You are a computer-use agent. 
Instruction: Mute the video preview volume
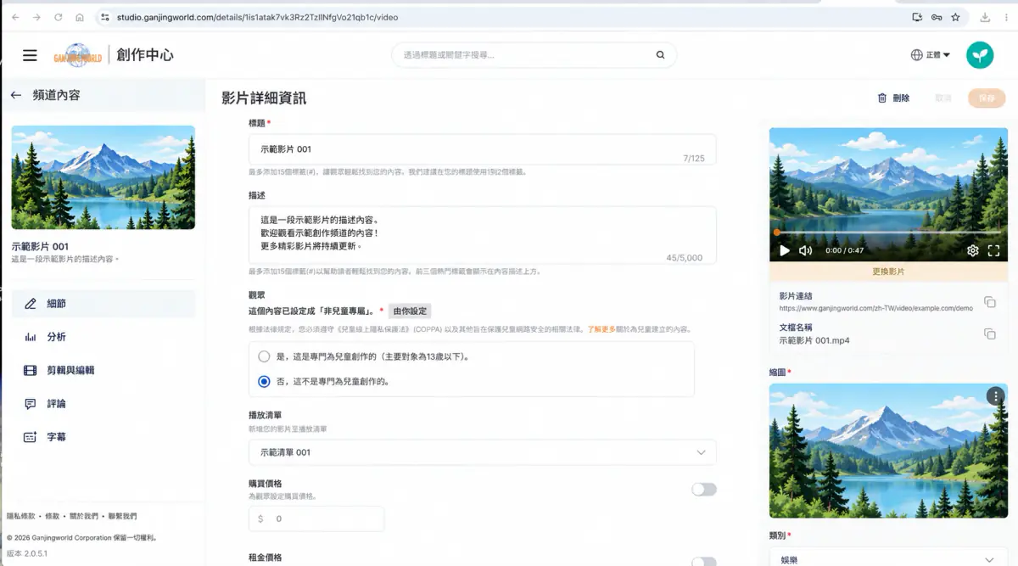tap(806, 250)
